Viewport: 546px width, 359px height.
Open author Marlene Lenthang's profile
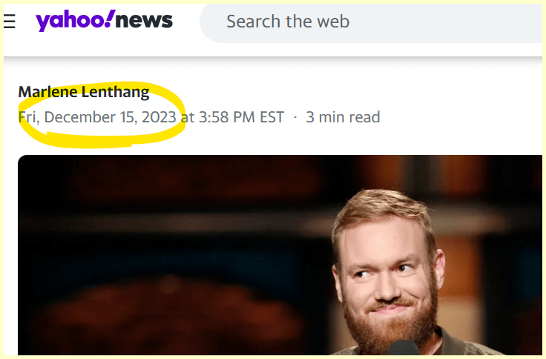[x=84, y=92]
